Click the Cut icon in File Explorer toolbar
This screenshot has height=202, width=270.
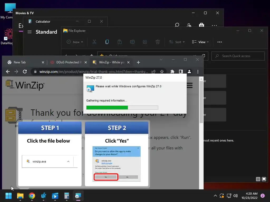(94, 42)
